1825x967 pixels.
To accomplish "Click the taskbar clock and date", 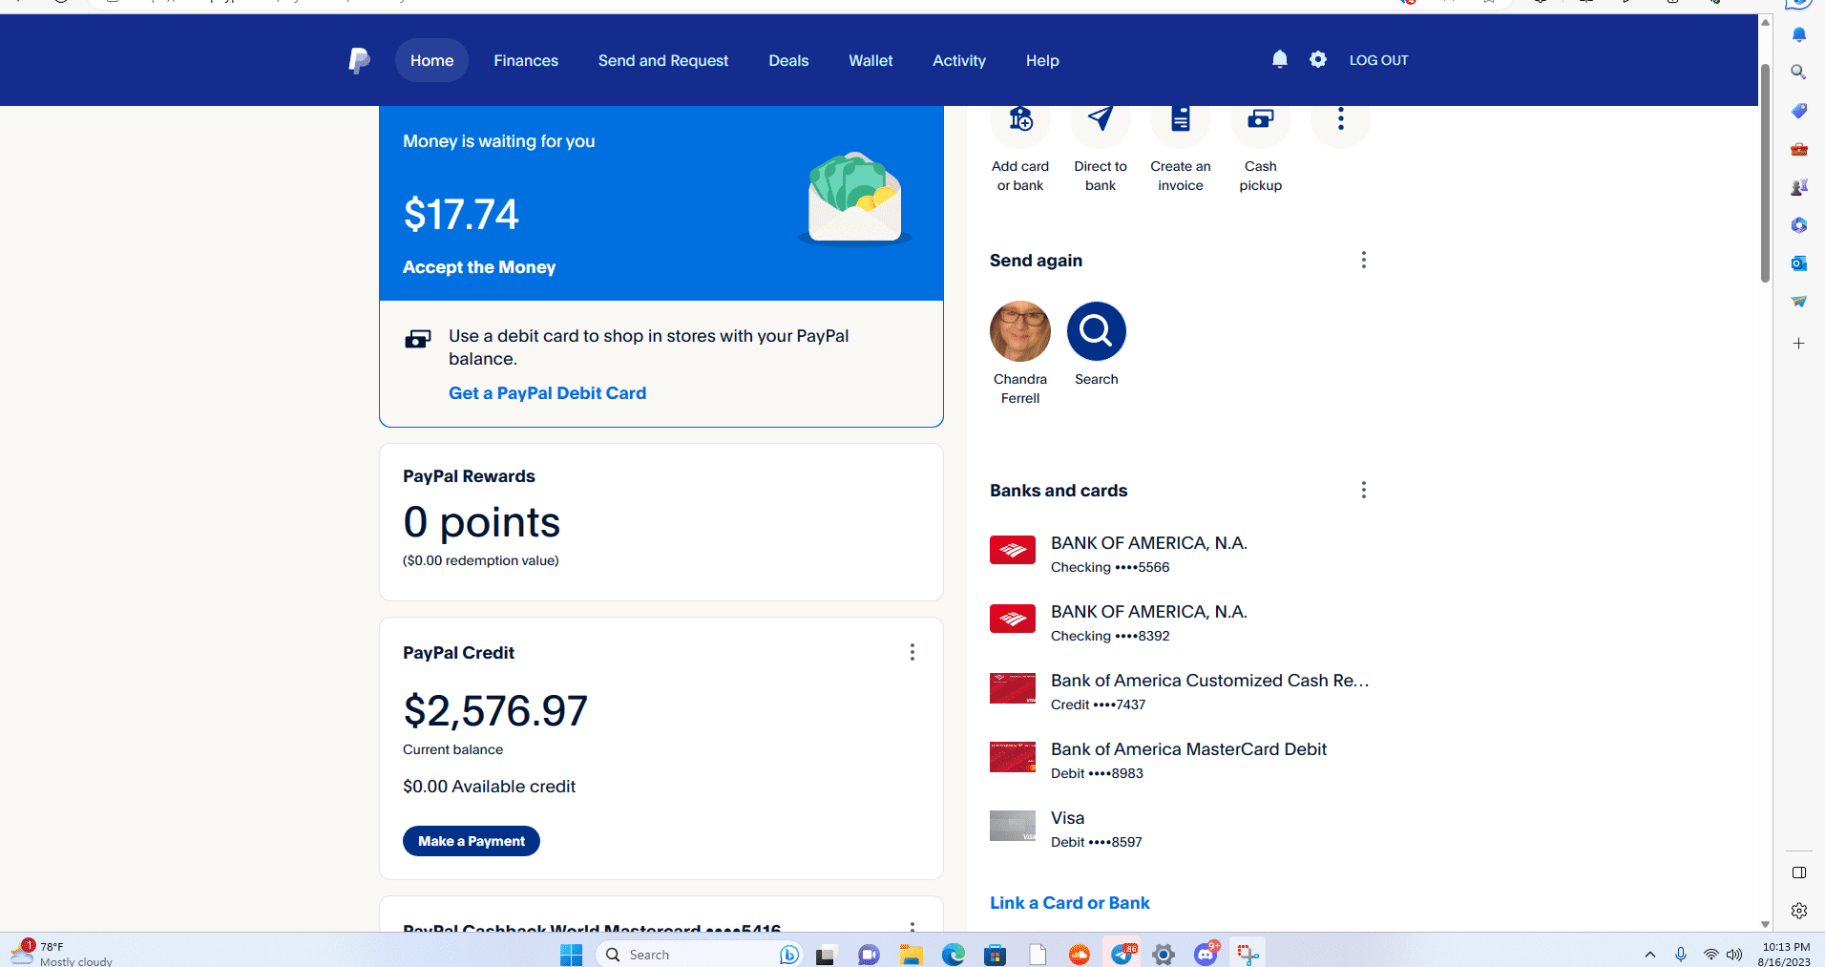I will click(1785, 955).
